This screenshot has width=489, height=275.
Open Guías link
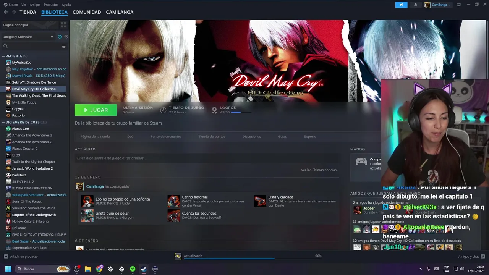coord(282,136)
